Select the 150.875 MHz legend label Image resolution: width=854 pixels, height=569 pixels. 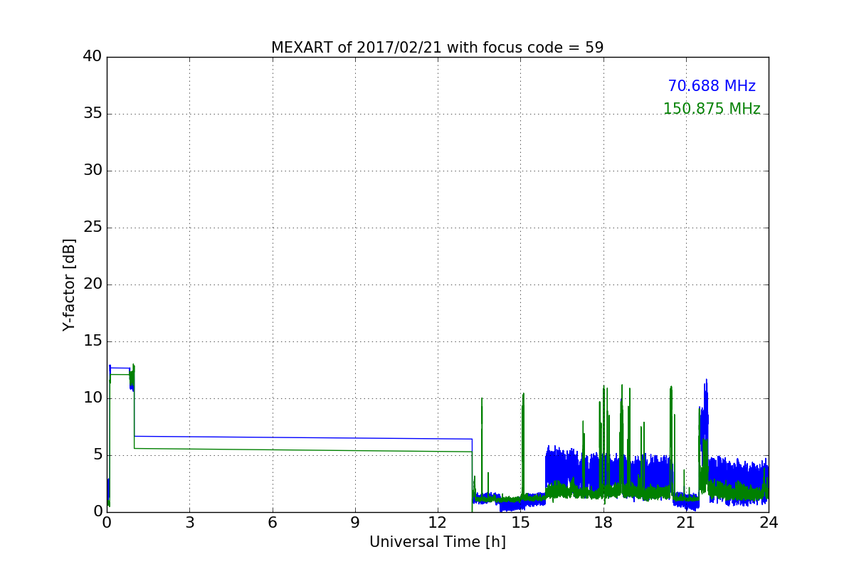point(712,109)
